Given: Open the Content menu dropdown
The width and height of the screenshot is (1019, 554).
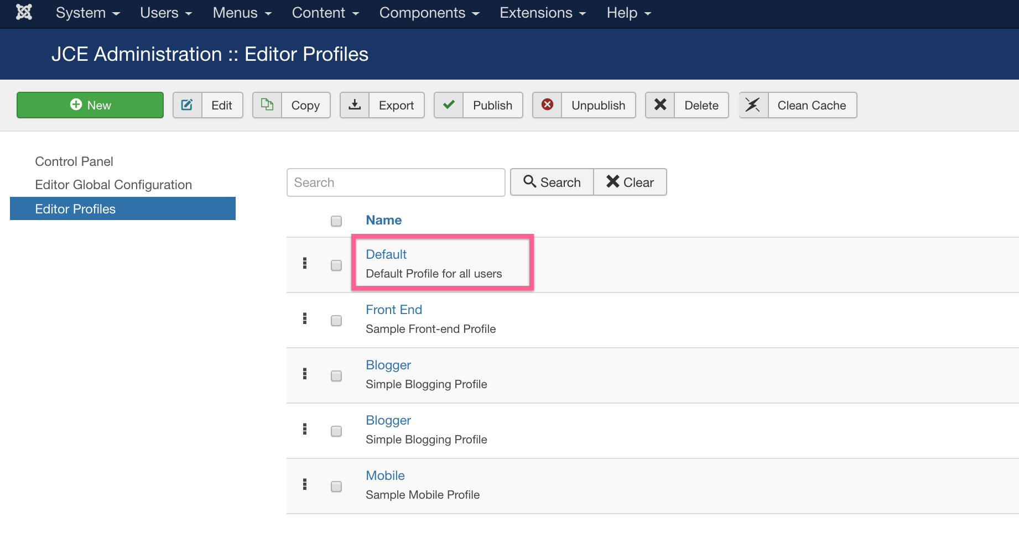Looking at the screenshot, I should [x=325, y=13].
